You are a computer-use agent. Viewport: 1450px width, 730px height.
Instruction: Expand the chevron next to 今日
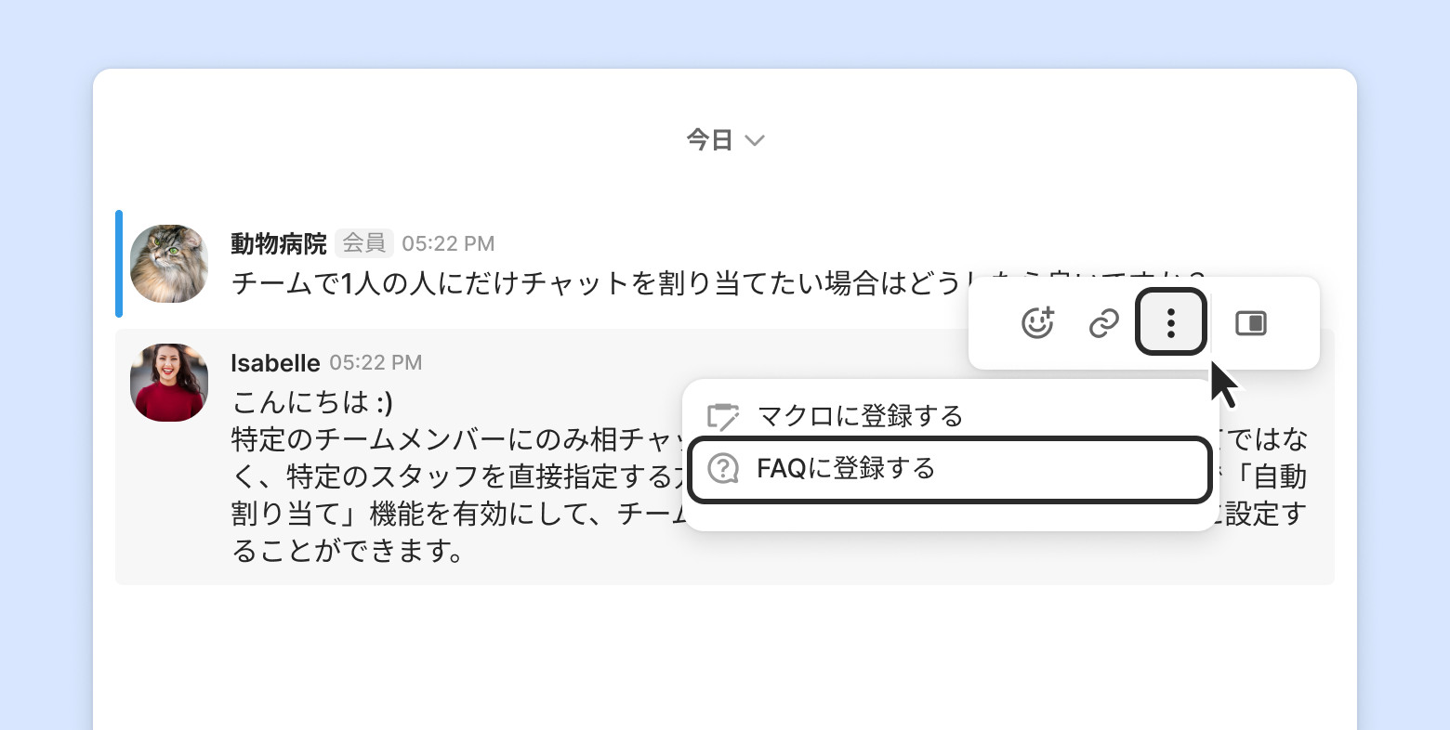755,140
